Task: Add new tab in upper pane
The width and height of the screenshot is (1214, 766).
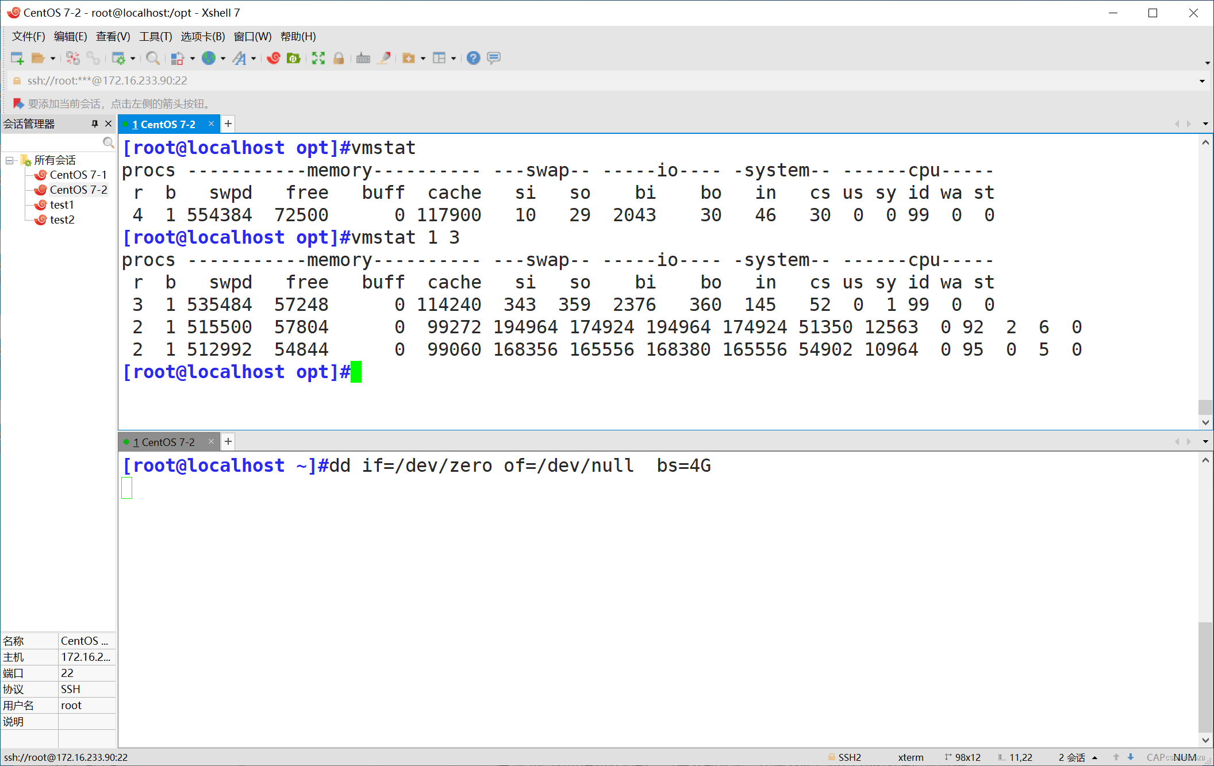Action: (x=228, y=124)
